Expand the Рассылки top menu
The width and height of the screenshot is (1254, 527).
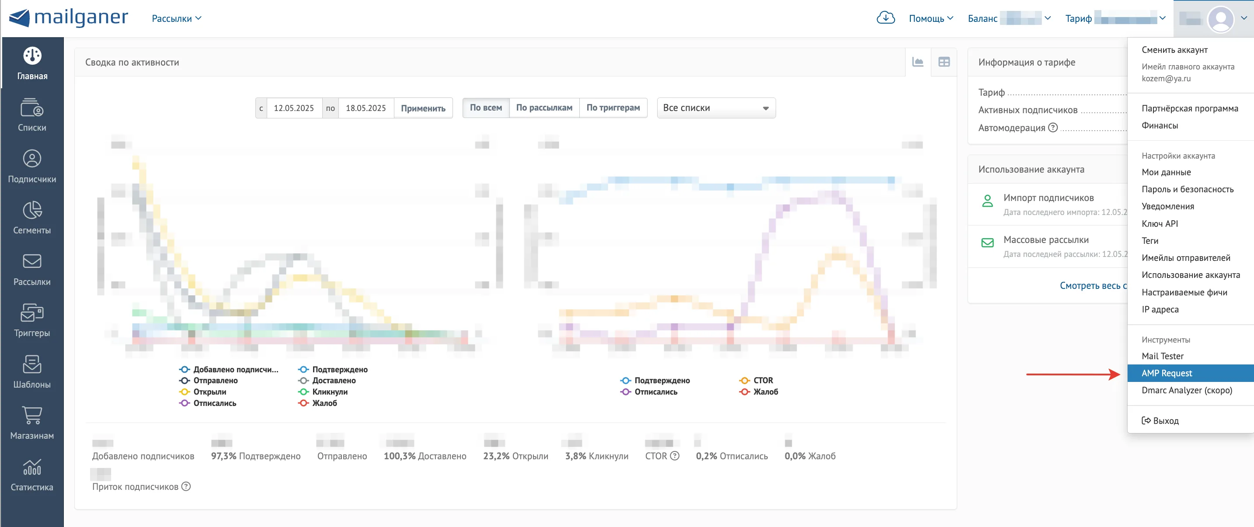[176, 18]
